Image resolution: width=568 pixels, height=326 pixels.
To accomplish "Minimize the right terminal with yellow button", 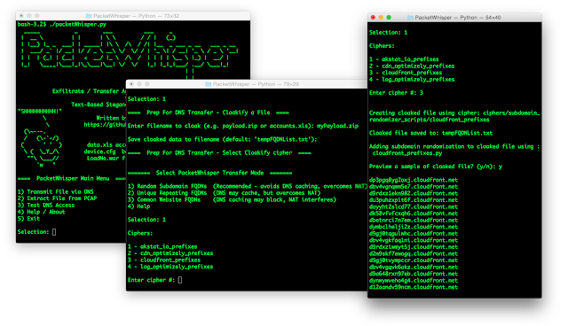I will click(381, 18).
